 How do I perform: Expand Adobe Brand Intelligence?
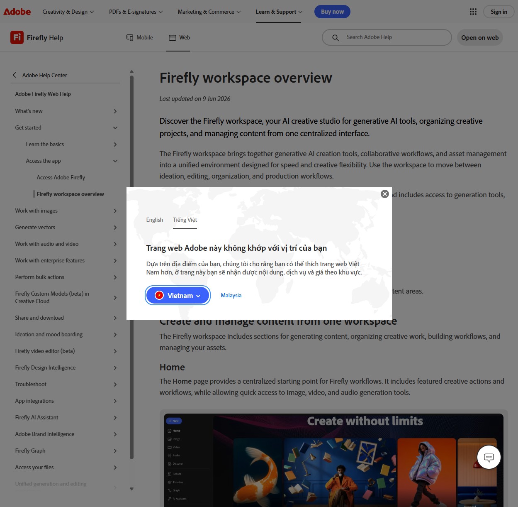(x=115, y=434)
